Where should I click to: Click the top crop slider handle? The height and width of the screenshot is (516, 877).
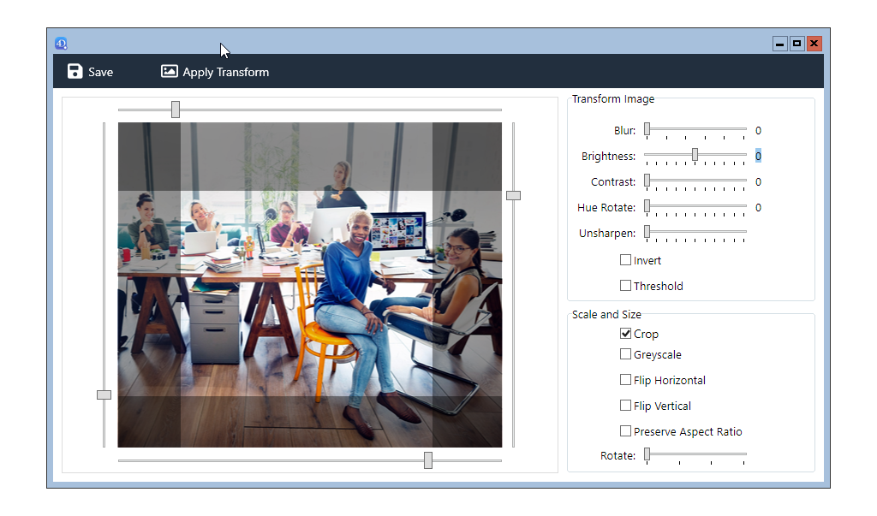pos(176,110)
